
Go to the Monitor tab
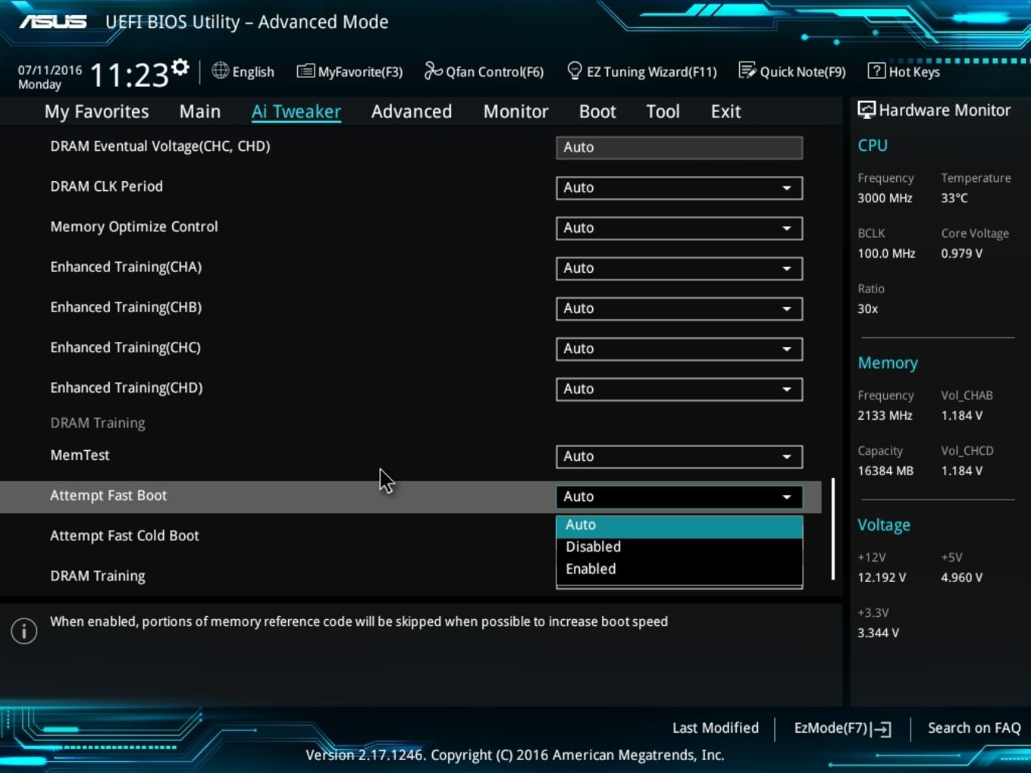[516, 111]
